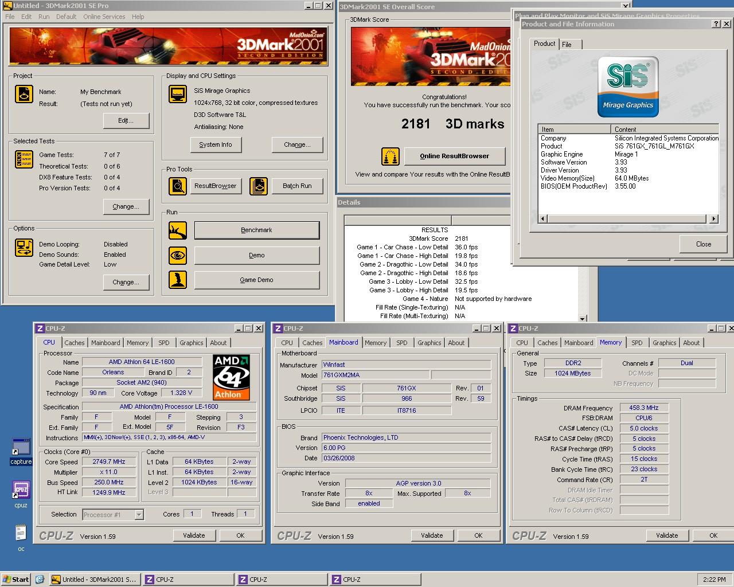This screenshot has height=587, width=734.
Task: Select Product tab in Product Information
Action: (x=544, y=44)
